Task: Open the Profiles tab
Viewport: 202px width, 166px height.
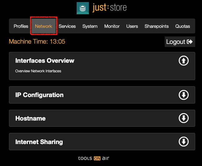Action: [21, 26]
